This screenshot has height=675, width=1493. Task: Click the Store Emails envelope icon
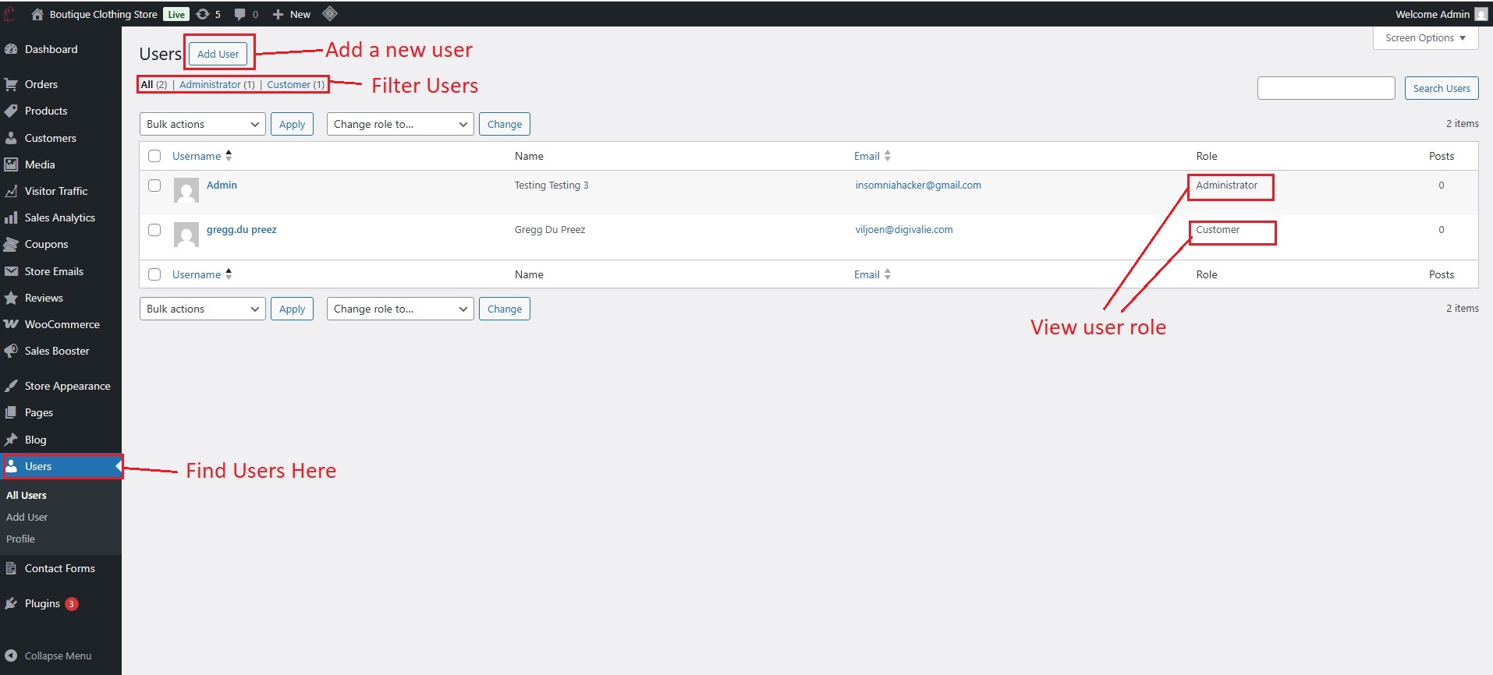(x=11, y=271)
